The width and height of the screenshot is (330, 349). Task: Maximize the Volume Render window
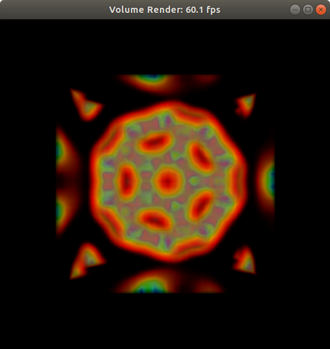308,10
